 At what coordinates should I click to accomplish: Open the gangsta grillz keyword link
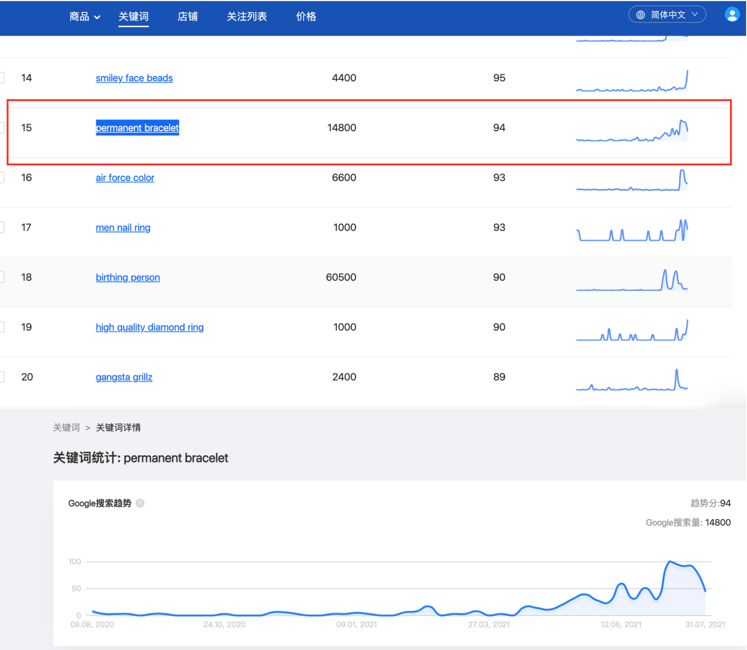(x=124, y=377)
